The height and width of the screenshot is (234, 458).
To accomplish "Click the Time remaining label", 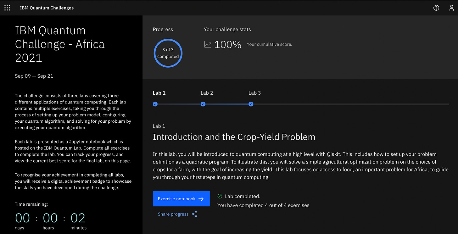I will [31, 204].
